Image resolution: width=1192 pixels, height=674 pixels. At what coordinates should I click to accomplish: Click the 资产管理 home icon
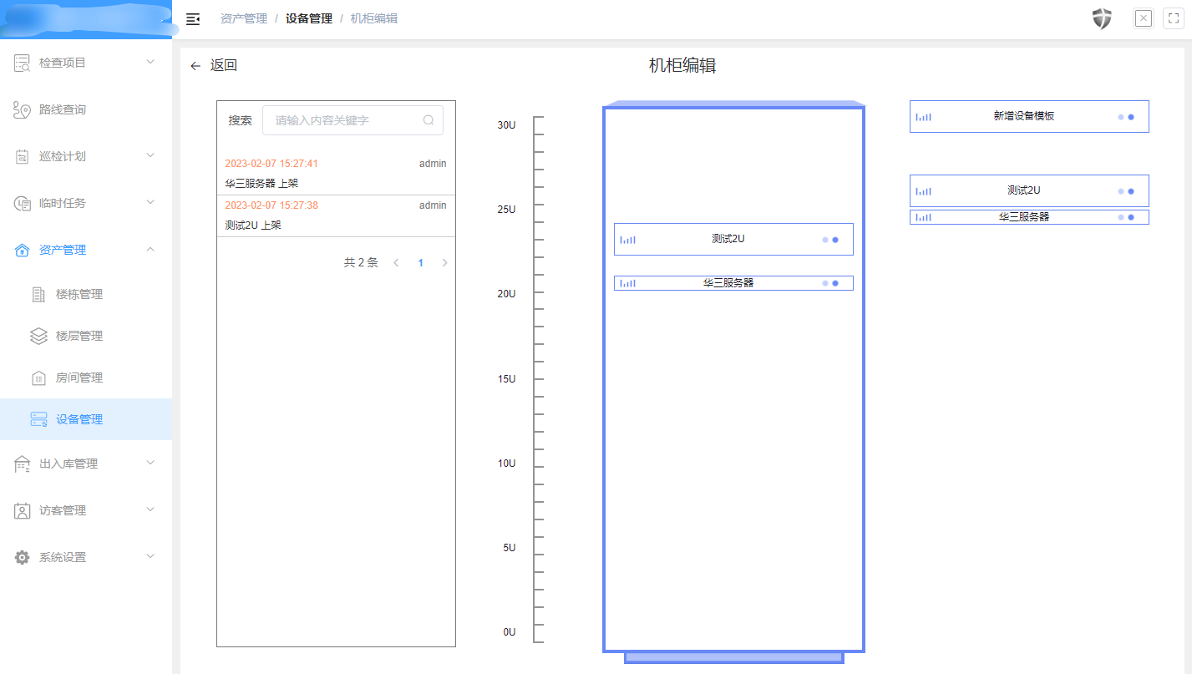tap(22, 250)
